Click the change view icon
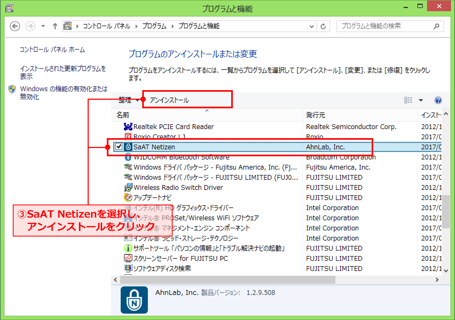Screen dimensions: 455x320 coord(408,100)
